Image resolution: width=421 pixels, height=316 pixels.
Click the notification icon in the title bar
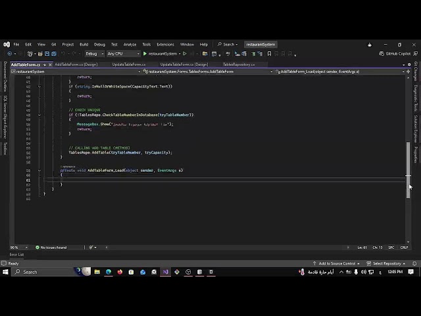click(x=370, y=45)
